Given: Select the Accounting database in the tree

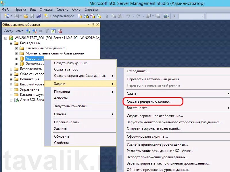Looking at the screenshot, I should pos(34,58).
